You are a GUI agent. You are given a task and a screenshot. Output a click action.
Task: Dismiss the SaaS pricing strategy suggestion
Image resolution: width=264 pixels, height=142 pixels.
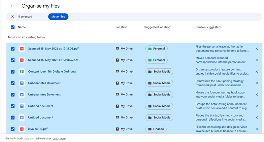[x=257, y=83]
